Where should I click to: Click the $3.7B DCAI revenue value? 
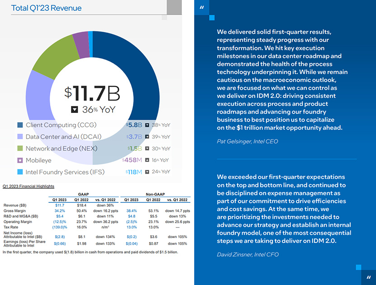pyautogui.click(x=134, y=137)
